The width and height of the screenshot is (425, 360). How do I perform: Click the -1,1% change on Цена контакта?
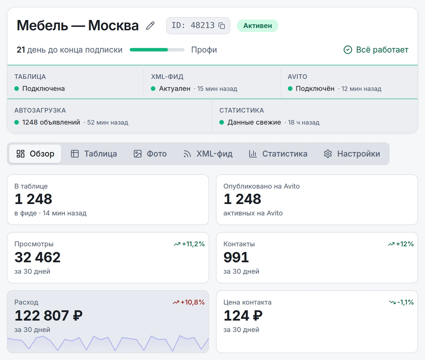pos(406,302)
